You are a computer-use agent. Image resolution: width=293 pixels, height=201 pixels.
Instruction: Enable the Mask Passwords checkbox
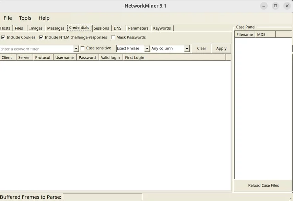tap(113, 37)
